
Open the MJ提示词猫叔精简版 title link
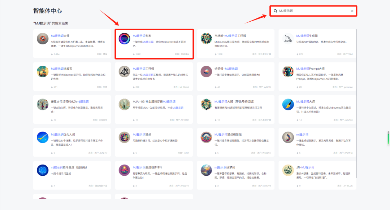(x=228, y=135)
